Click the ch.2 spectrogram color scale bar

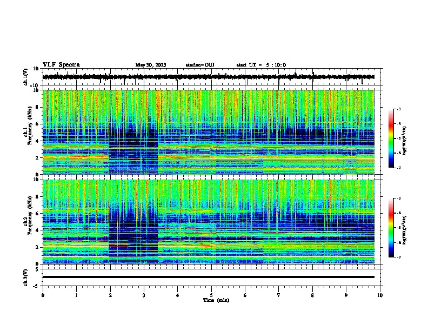pos(391,228)
